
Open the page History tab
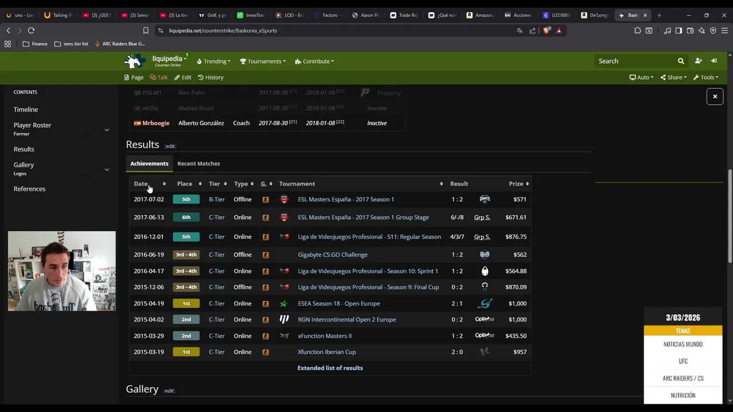pyautogui.click(x=211, y=77)
